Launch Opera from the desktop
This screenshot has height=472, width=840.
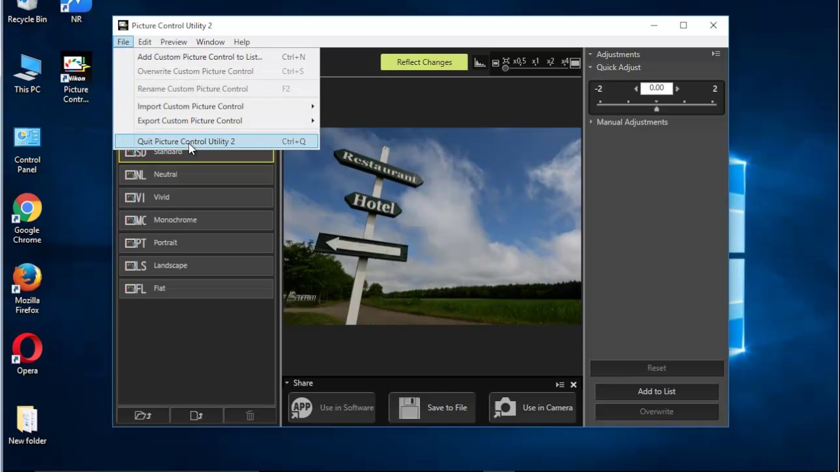point(27,355)
